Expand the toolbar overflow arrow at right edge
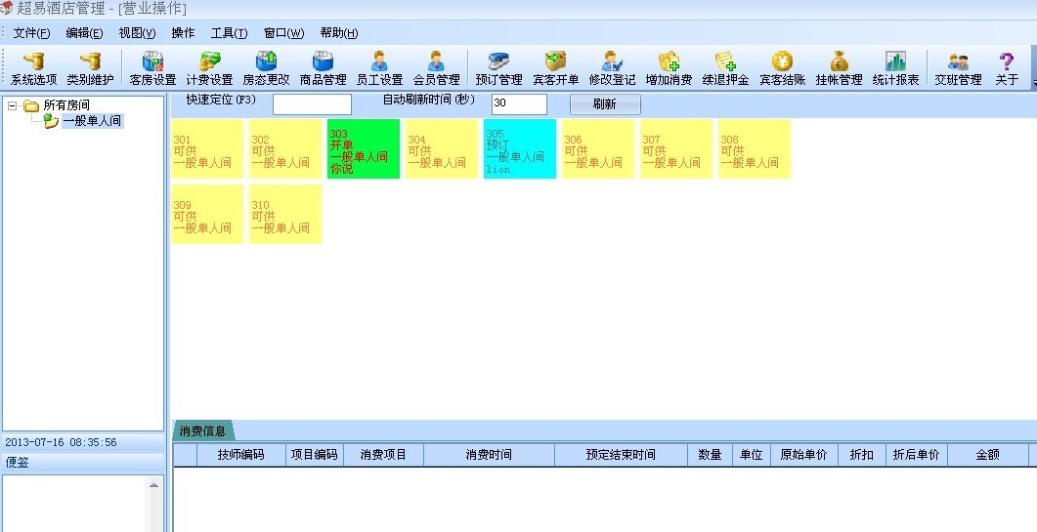1037x532 pixels. 1033,84
